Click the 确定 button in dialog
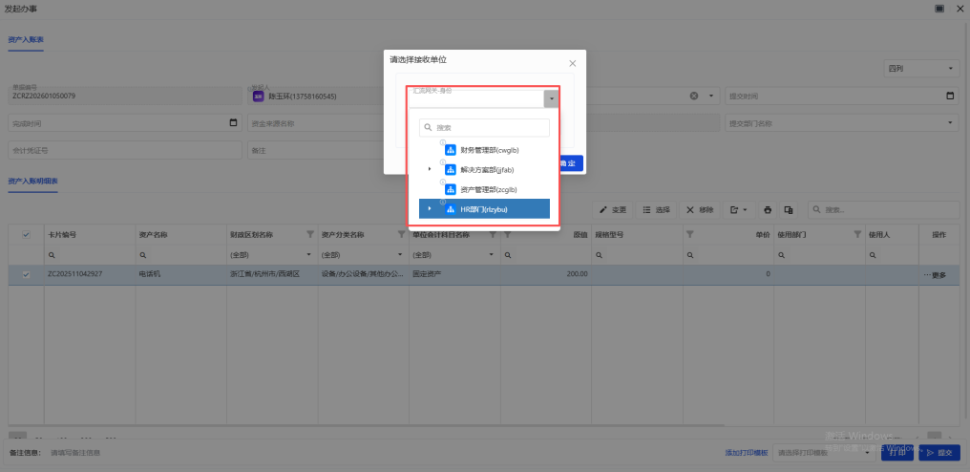Image resolution: width=970 pixels, height=472 pixels. [569, 163]
